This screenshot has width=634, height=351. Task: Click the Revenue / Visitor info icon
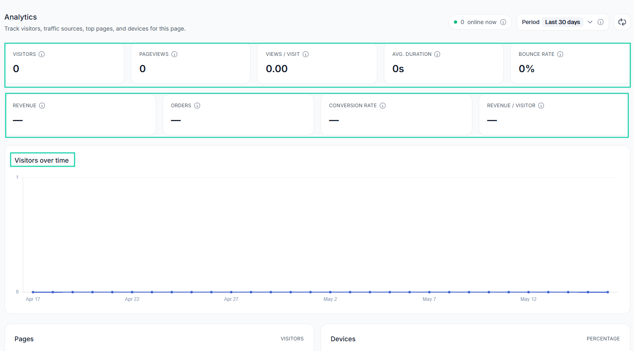click(541, 106)
